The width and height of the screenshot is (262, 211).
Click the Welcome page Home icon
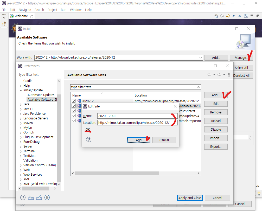point(216,16)
